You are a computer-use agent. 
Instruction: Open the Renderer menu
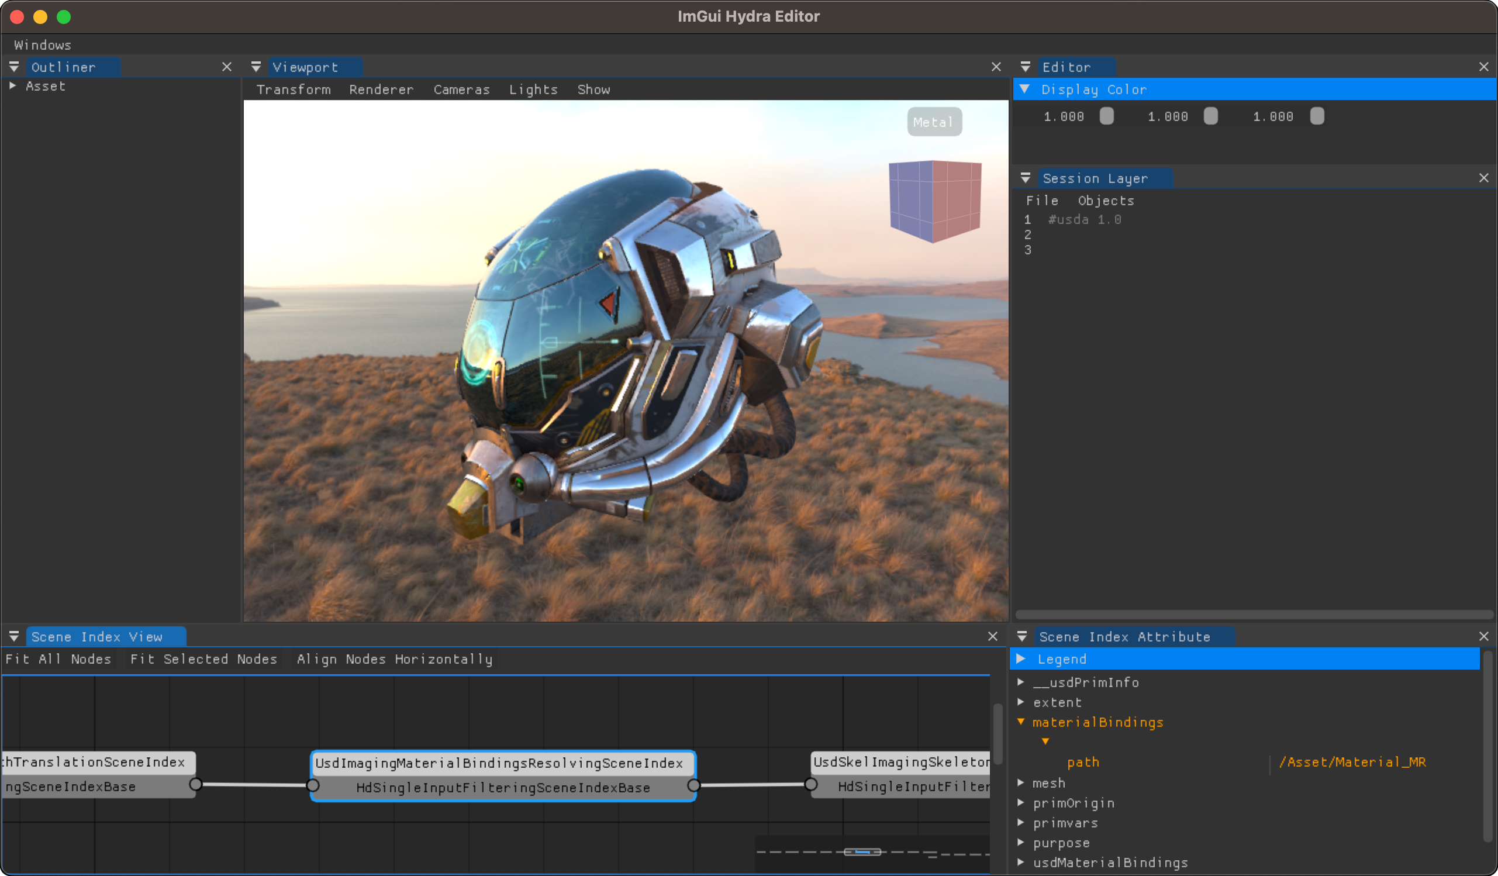click(381, 89)
